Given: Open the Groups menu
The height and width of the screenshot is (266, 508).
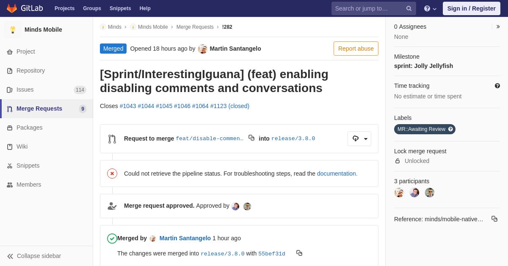Looking at the screenshot, I should click(92, 8).
